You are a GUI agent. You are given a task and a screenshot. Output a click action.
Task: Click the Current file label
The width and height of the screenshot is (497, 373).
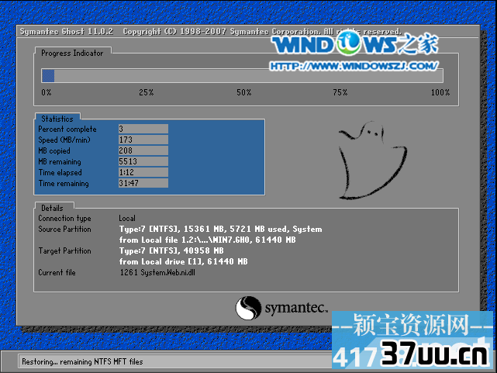57,272
